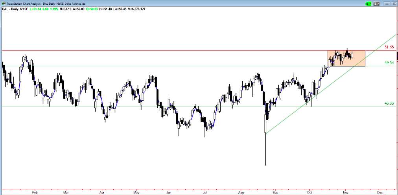Open the green S symbol-link dropdown
This screenshot has width=398, height=195.
click(368, 4)
